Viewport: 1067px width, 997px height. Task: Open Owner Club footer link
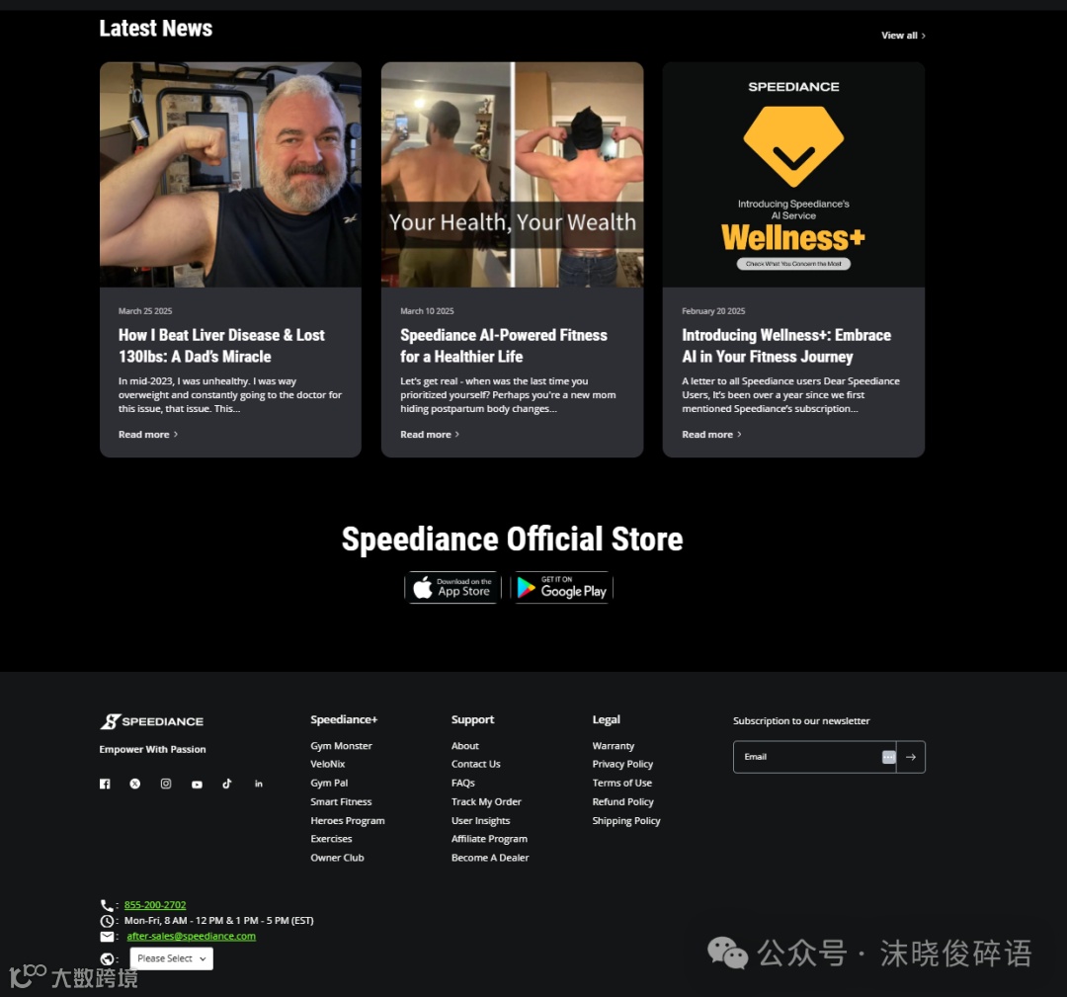click(337, 858)
